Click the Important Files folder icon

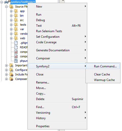click(x=11, y=65)
